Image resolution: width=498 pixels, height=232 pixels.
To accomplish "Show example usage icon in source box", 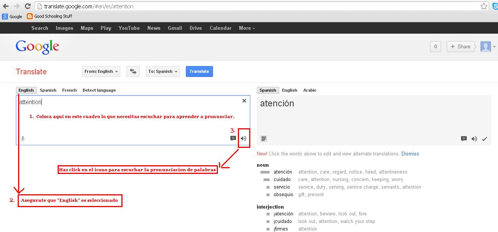I will point(233,138).
